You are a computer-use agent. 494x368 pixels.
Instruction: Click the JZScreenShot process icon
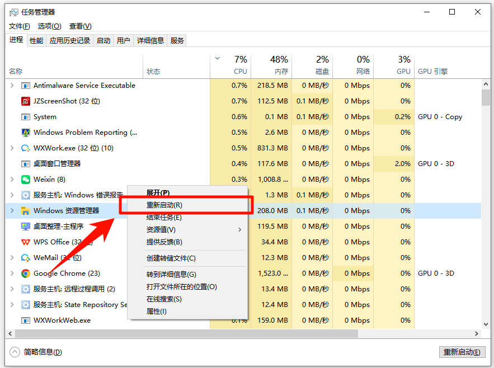pyautogui.click(x=25, y=101)
